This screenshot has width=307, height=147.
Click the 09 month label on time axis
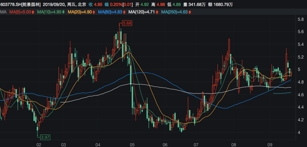[x=269, y=145]
